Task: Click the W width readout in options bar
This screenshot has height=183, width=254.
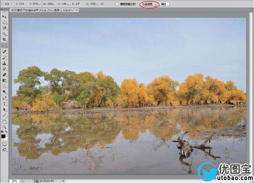Action: click(49, 4)
